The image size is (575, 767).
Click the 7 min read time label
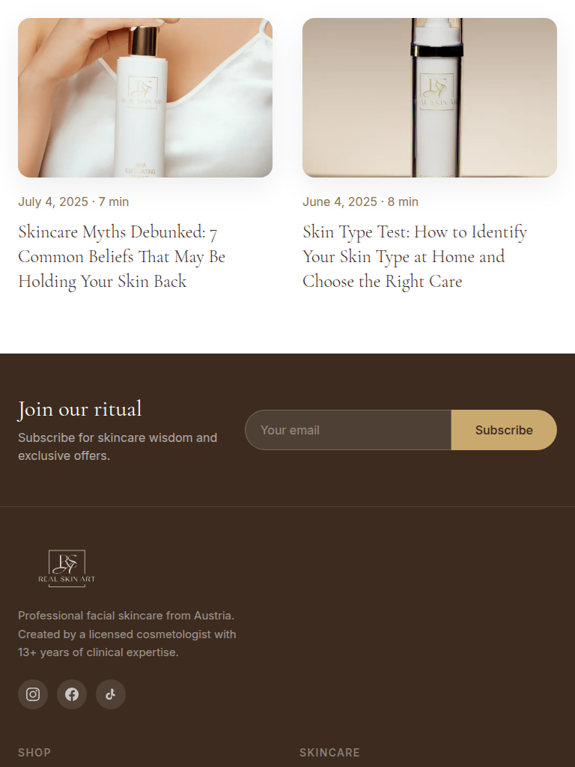tap(114, 201)
